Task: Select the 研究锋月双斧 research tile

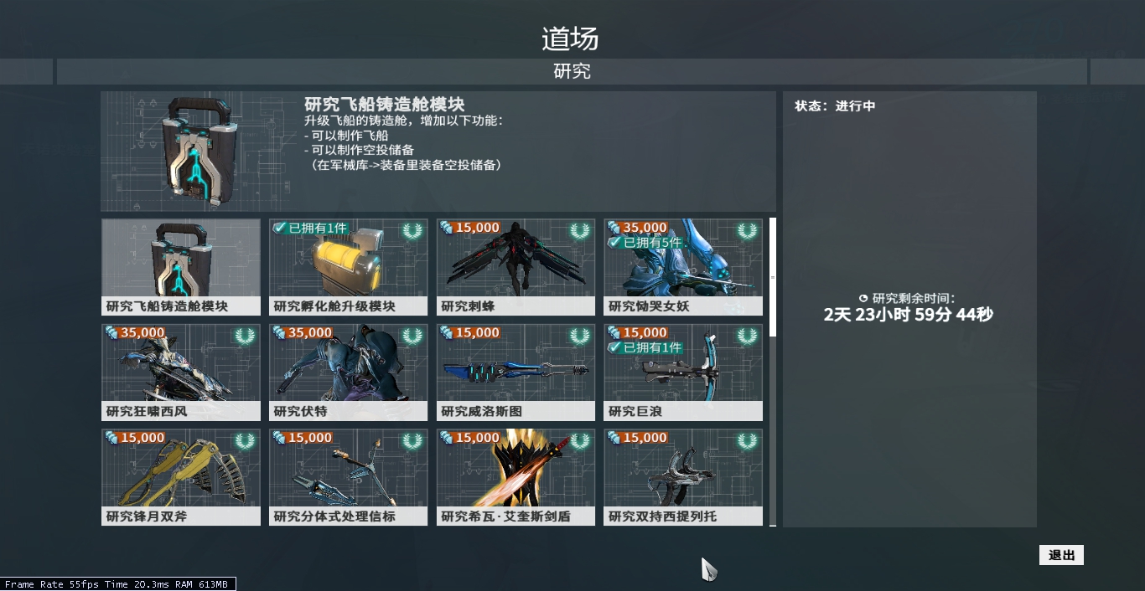Action: 181,477
